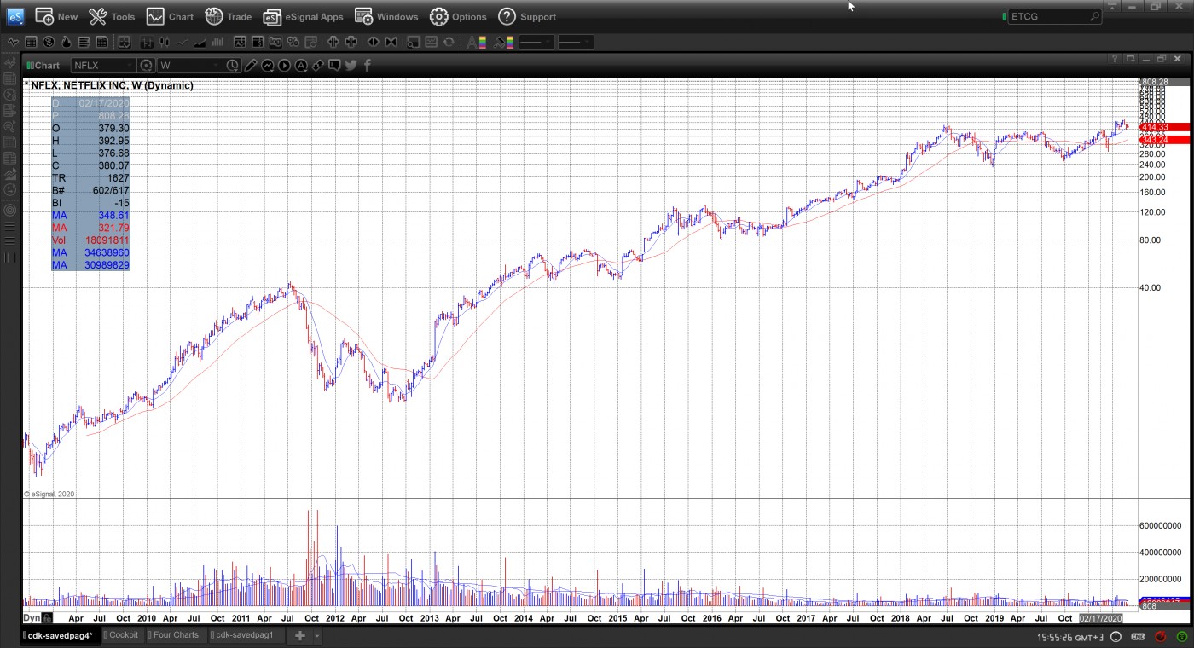Open the Tools menu
This screenshot has height=648, width=1194.
pos(112,16)
